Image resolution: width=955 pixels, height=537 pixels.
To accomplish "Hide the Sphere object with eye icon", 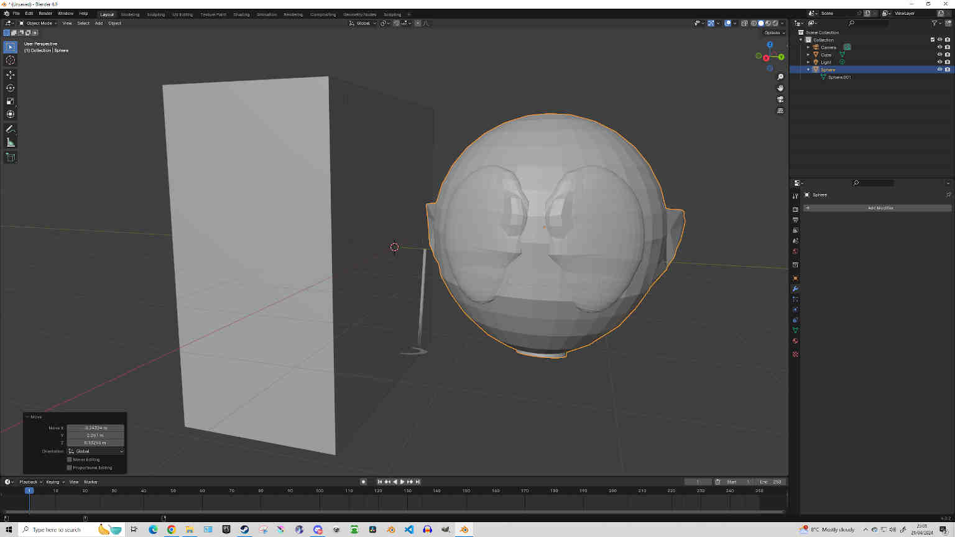I will click(939, 70).
